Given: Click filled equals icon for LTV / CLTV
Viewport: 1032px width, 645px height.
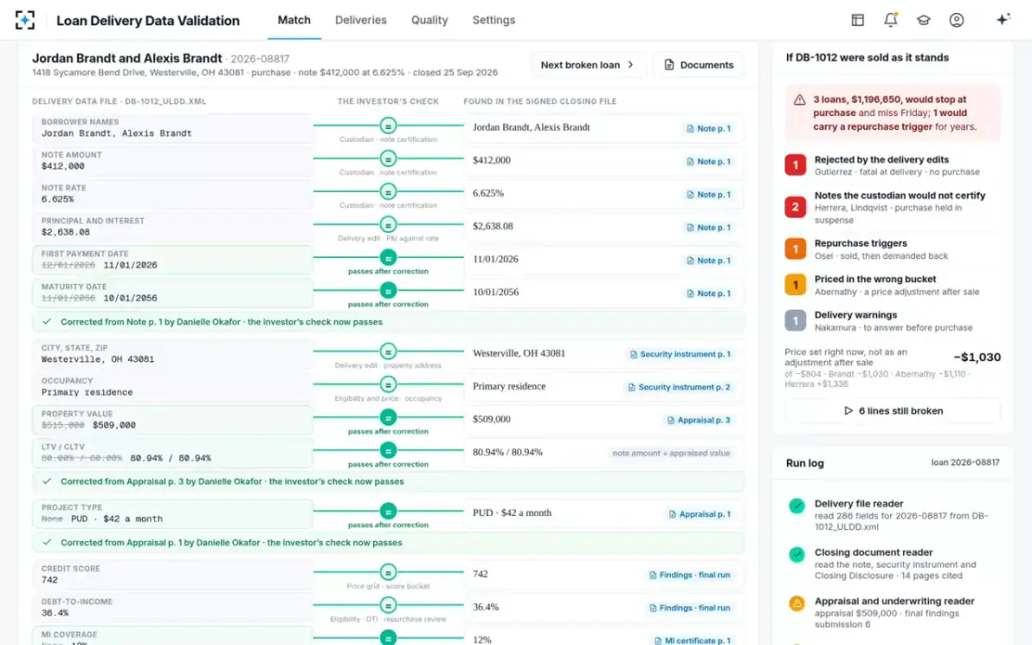Looking at the screenshot, I should click(x=388, y=450).
